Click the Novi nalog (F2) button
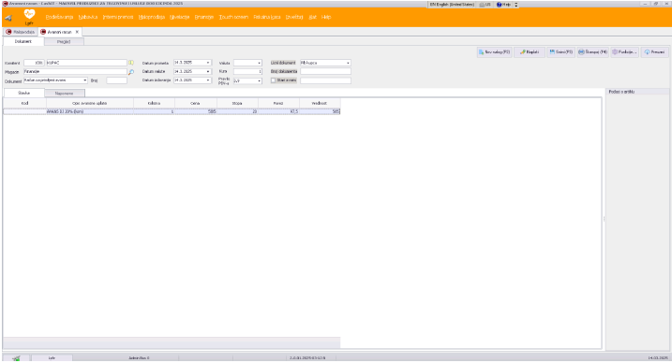 [x=494, y=52]
